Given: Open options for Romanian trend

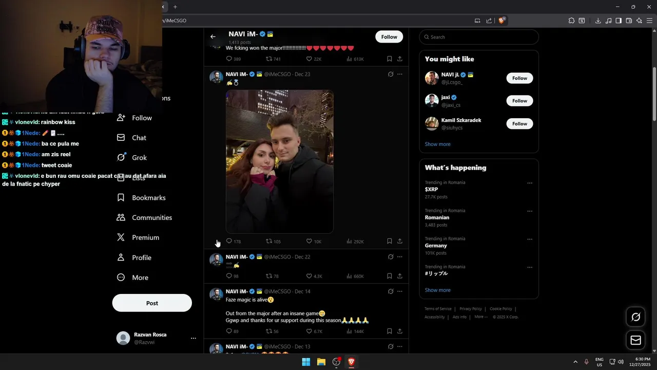Looking at the screenshot, I should pyautogui.click(x=530, y=211).
